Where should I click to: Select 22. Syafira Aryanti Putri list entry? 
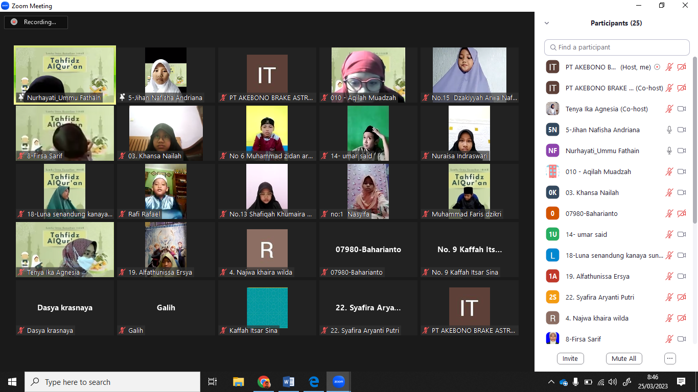pos(599,297)
